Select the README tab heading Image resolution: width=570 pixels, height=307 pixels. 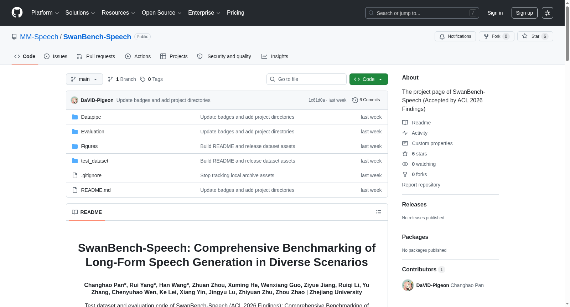(x=87, y=212)
